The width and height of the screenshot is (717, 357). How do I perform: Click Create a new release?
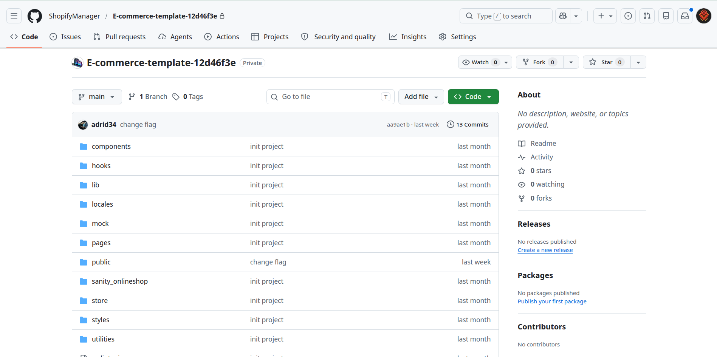[x=545, y=250]
